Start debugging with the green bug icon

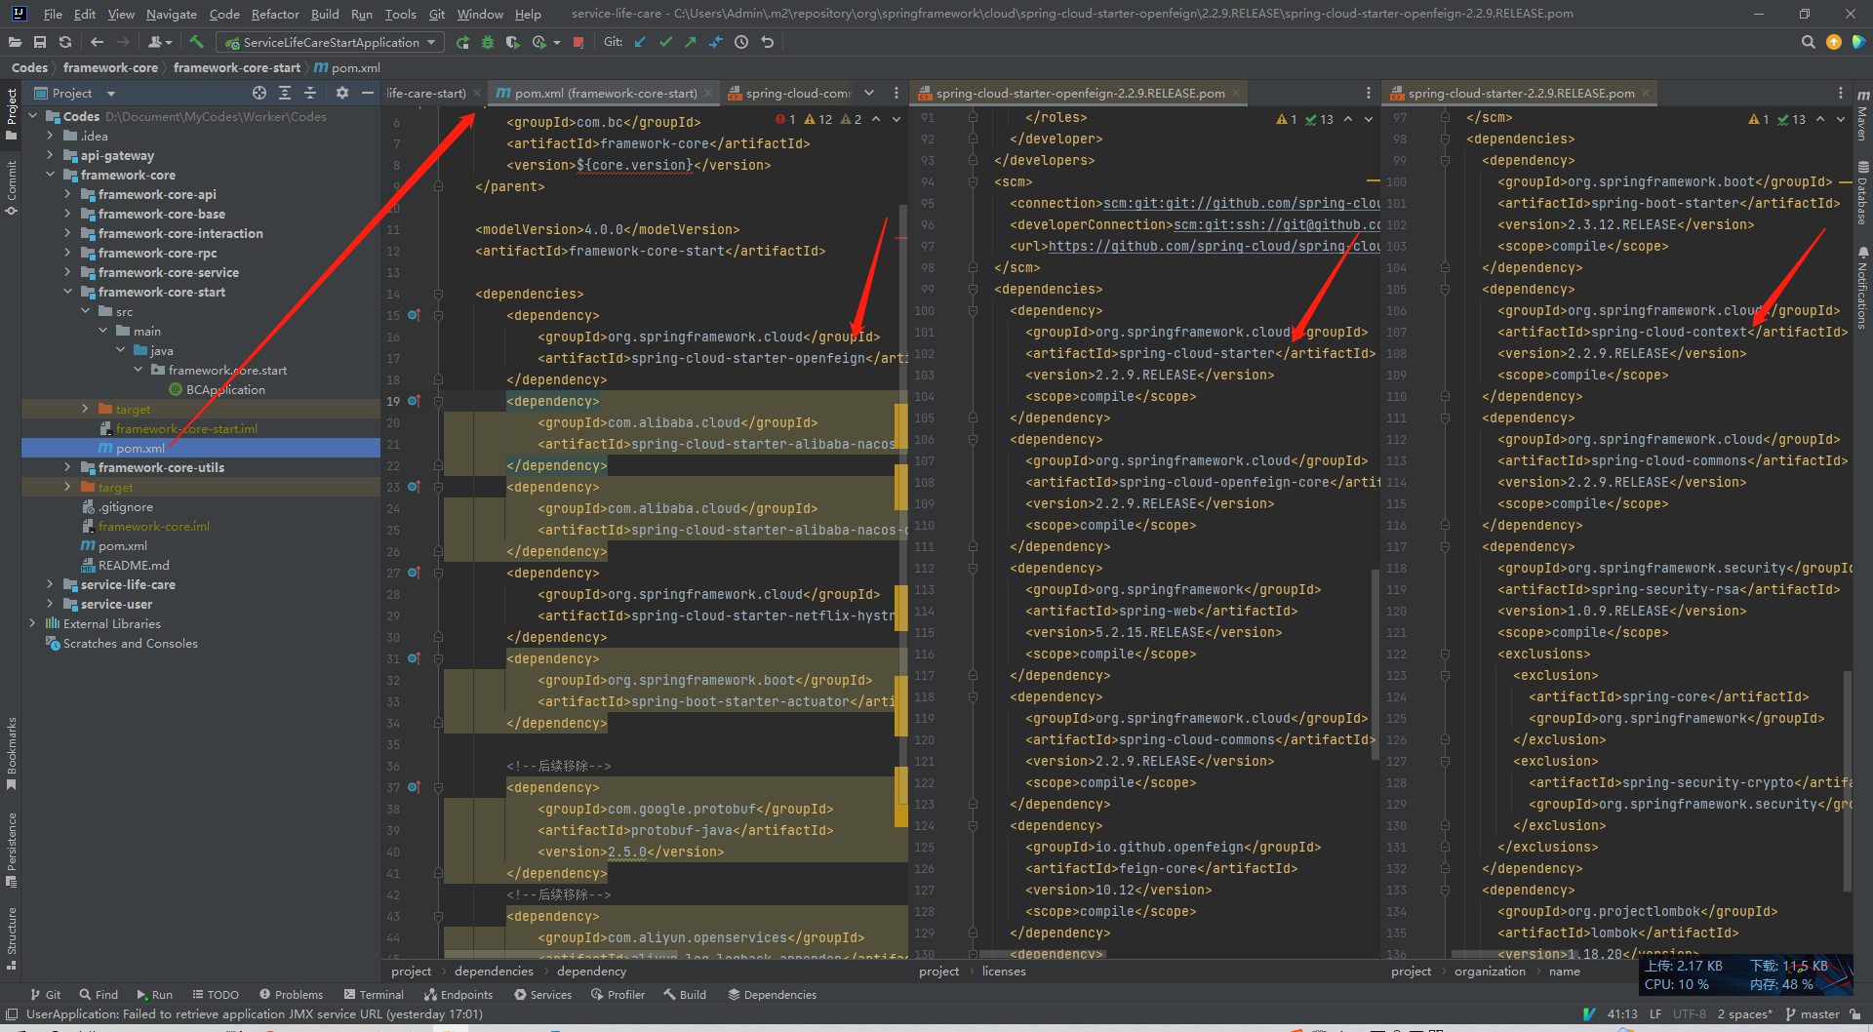(488, 42)
